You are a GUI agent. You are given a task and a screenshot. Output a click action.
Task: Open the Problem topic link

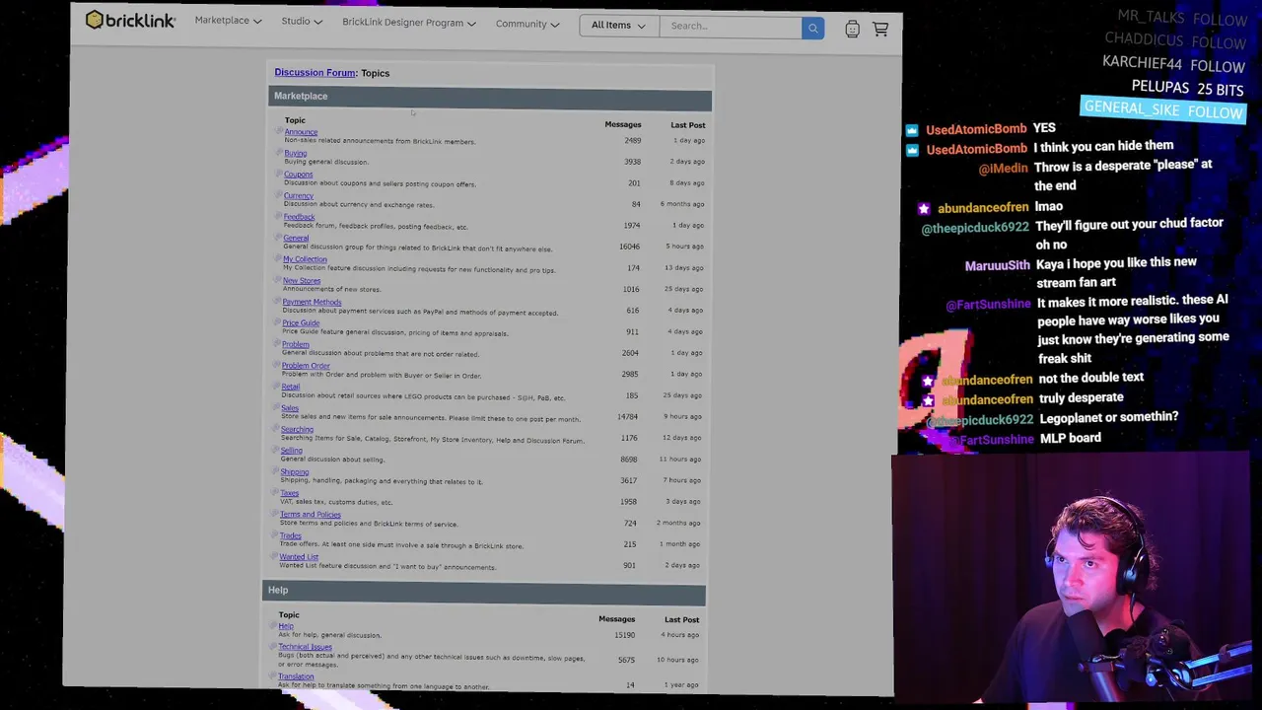click(x=296, y=344)
